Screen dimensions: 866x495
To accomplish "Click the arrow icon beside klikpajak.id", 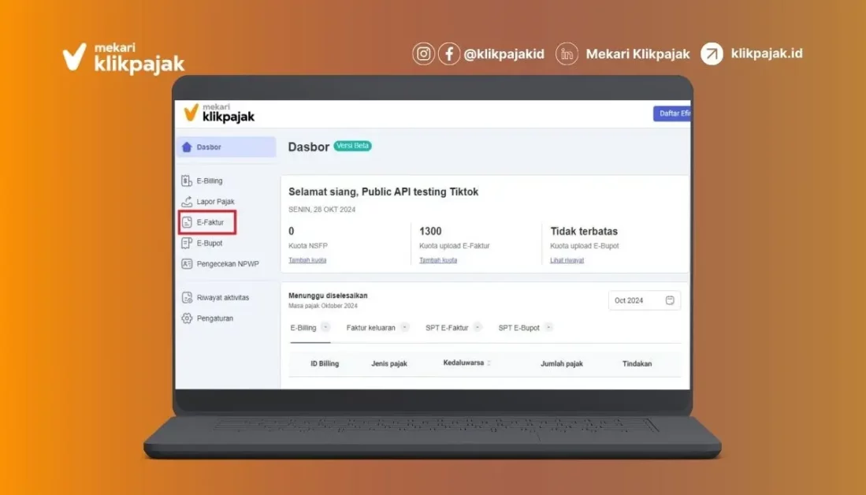I will coord(712,54).
